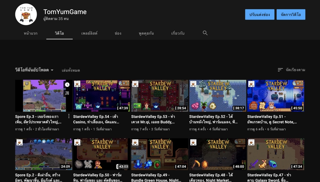Click add to queue icon on Spore Ep.3
Screen dimensions: 320x182
67,93
